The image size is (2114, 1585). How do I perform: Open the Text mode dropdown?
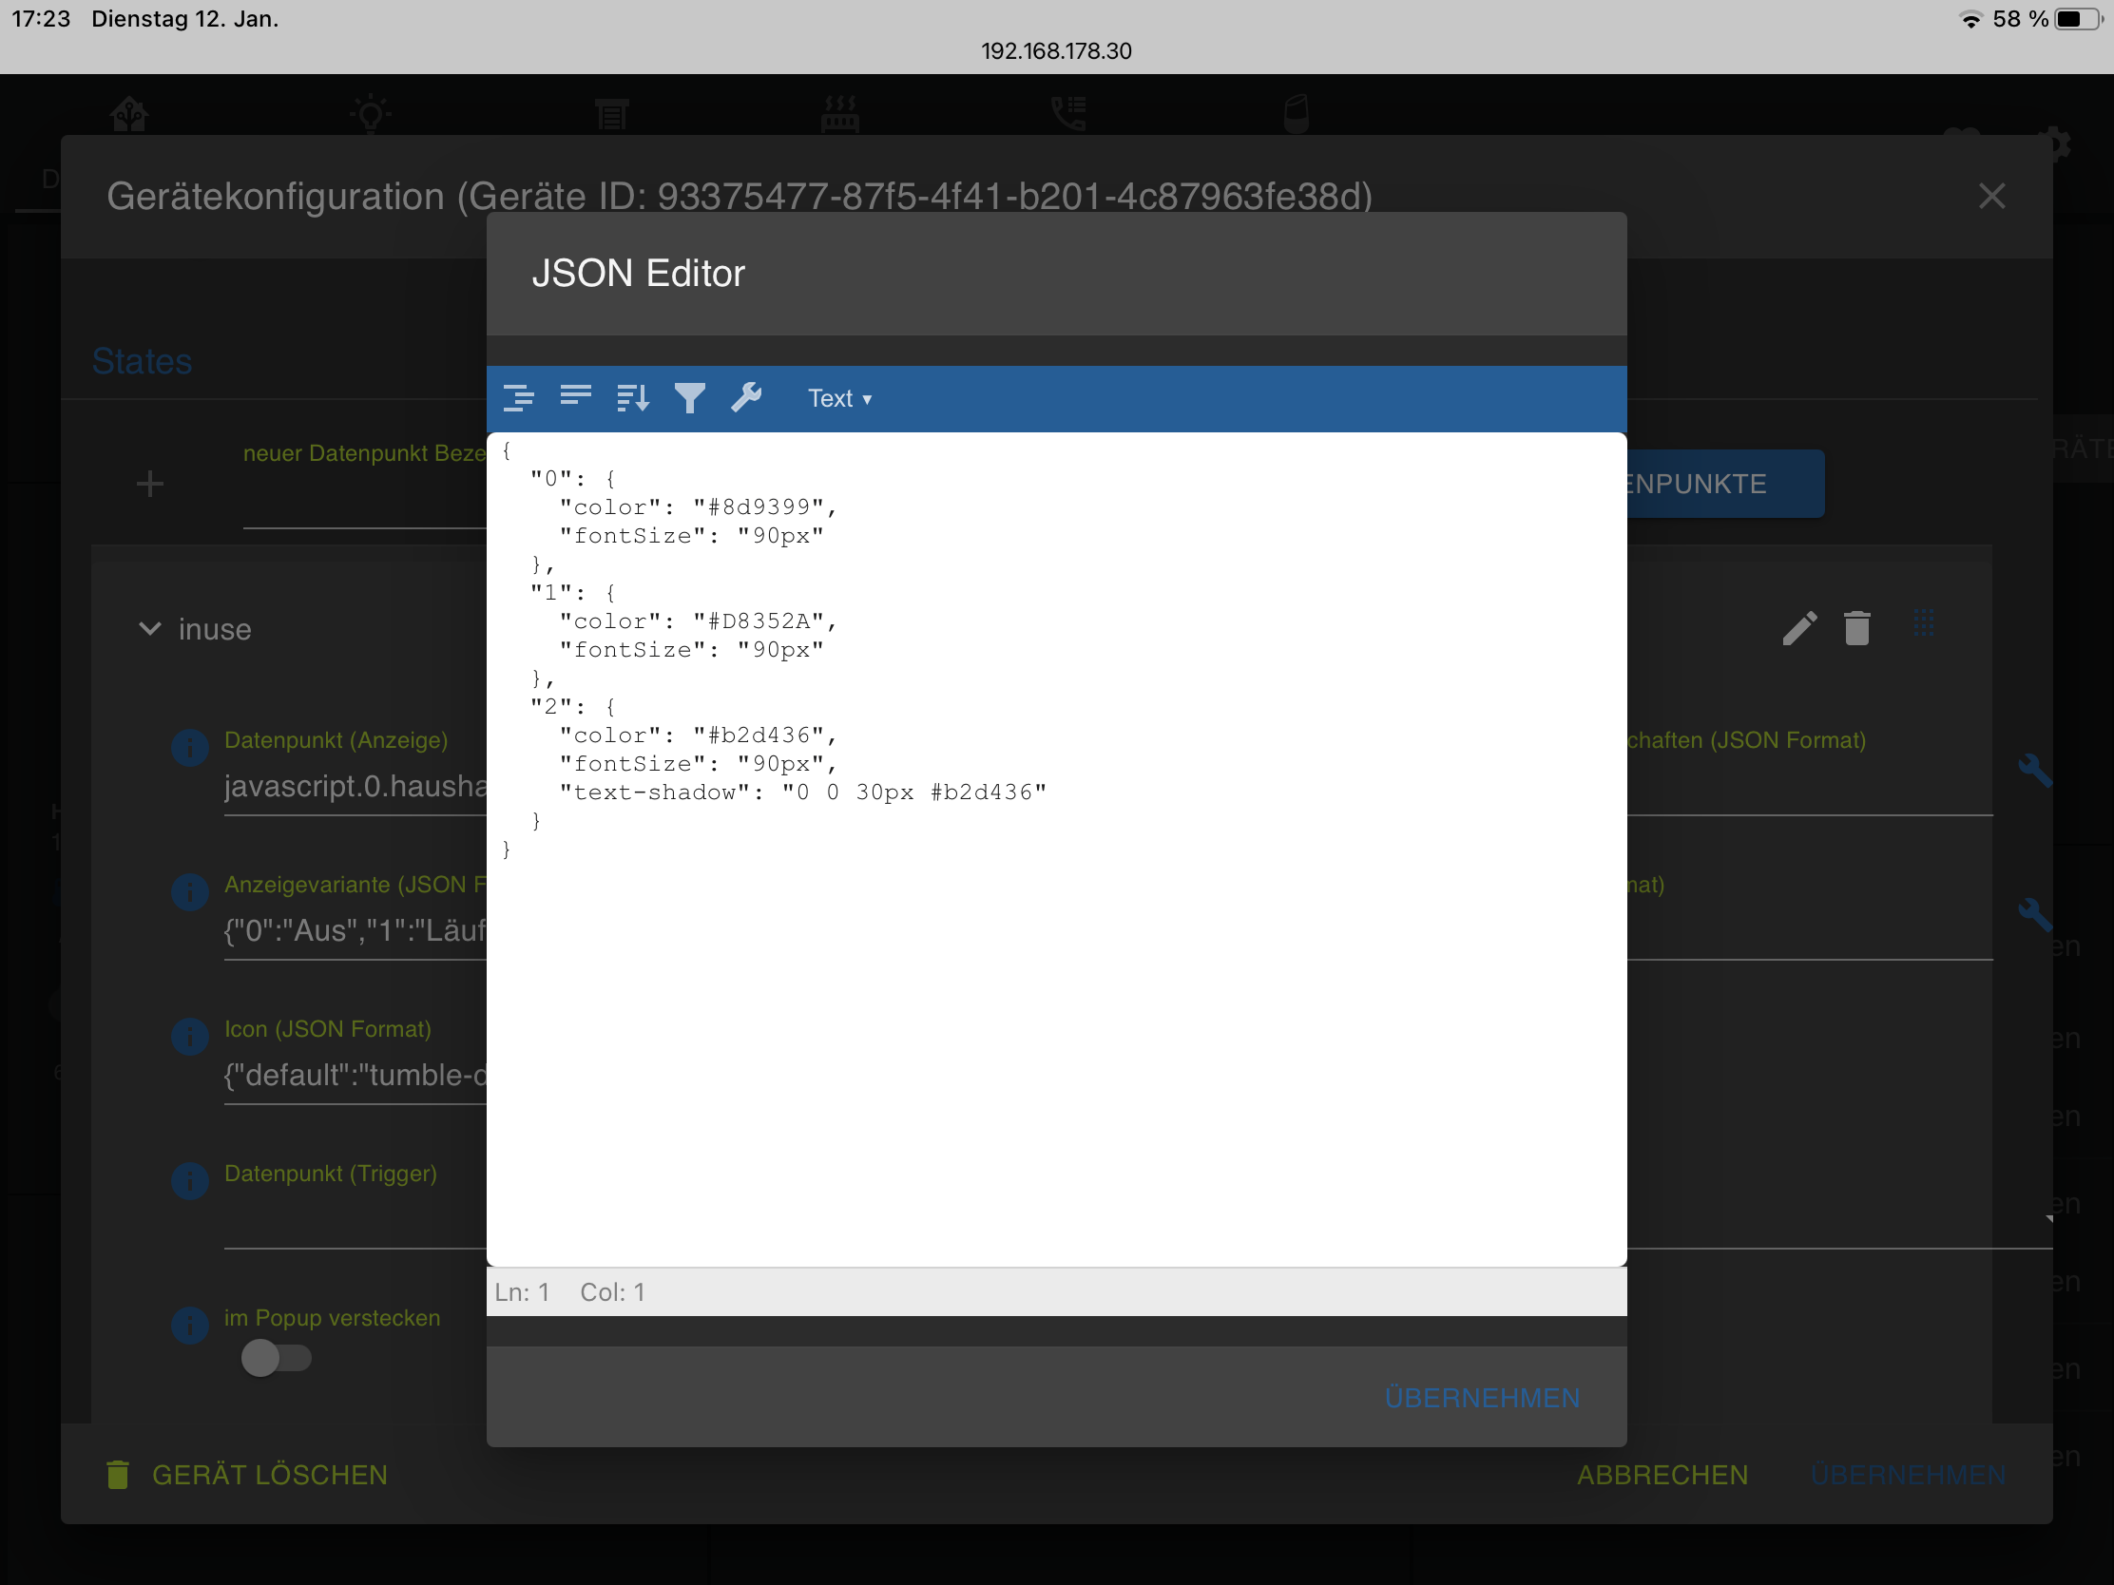point(839,398)
